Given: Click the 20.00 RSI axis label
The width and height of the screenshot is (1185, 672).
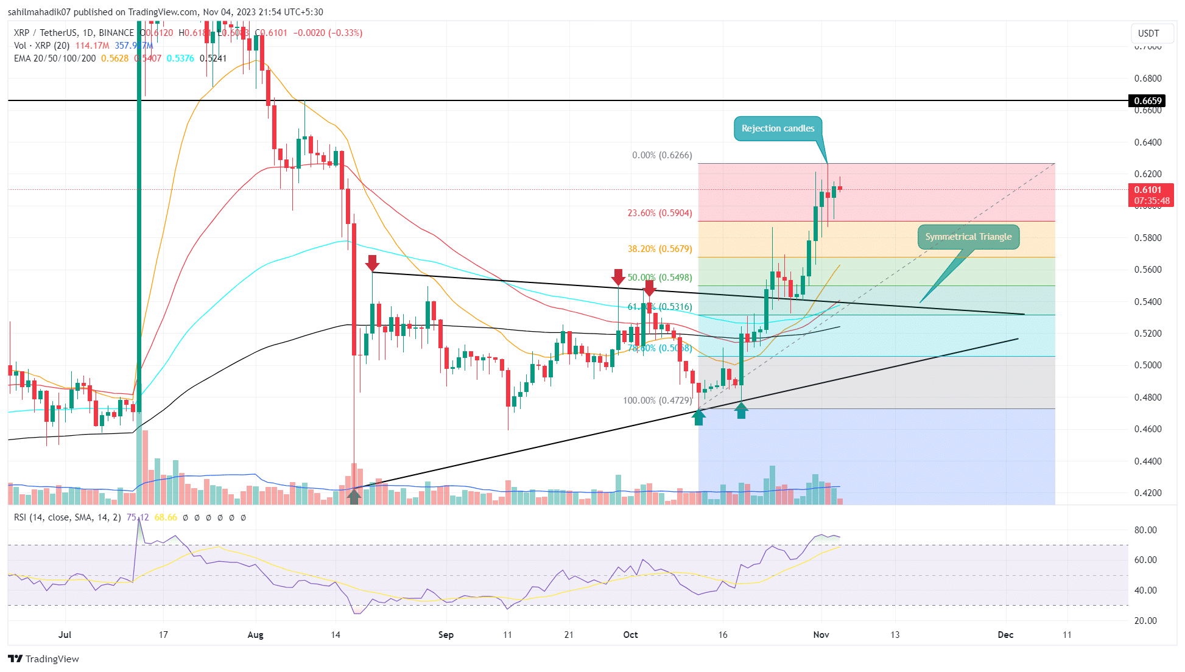Looking at the screenshot, I should (x=1145, y=621).
